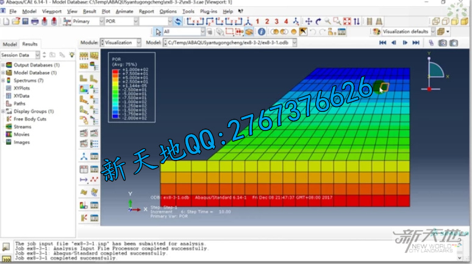The height and width of the screenshot is (264, 472).
Task: Select Free Body Cuts tree item
Action: (x=30, y=119)
